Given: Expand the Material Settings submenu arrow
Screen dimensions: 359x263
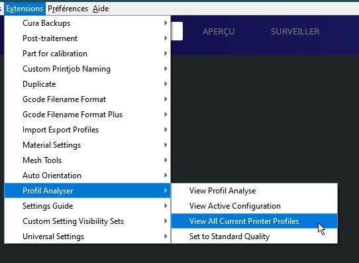Looking at the screenshot, I should 166,145.
